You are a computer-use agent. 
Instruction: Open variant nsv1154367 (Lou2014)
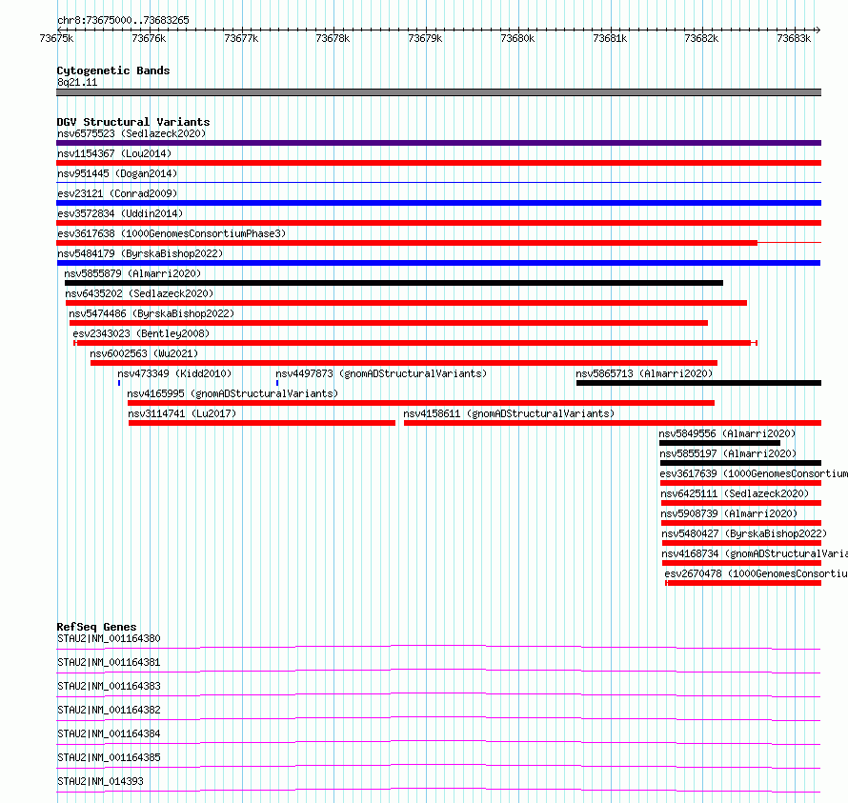(x=114, y=153)
